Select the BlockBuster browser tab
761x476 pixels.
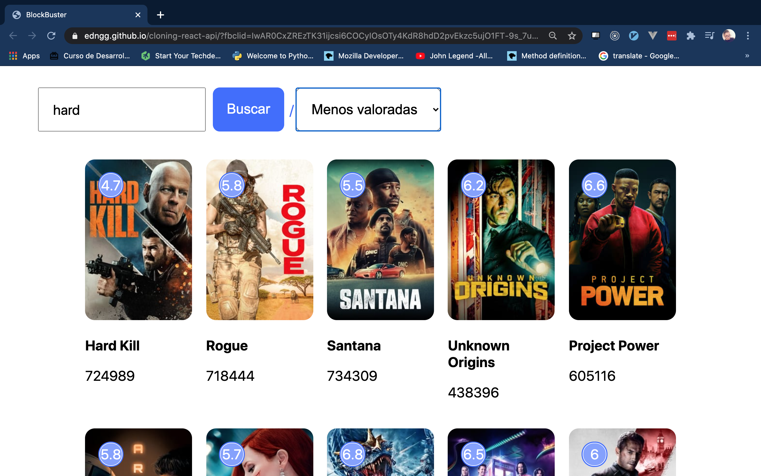coord(76,15)
